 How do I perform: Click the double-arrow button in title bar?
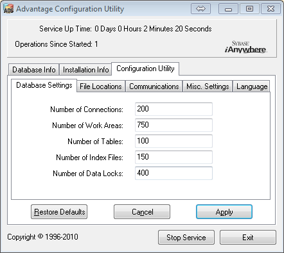tap(200, 9)
